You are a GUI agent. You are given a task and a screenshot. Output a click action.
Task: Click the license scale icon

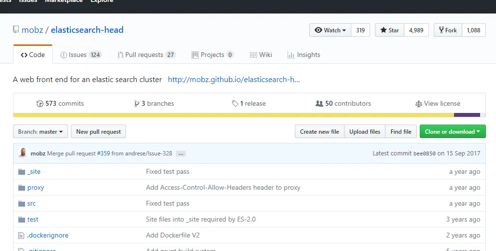click(x=418, y=103)
